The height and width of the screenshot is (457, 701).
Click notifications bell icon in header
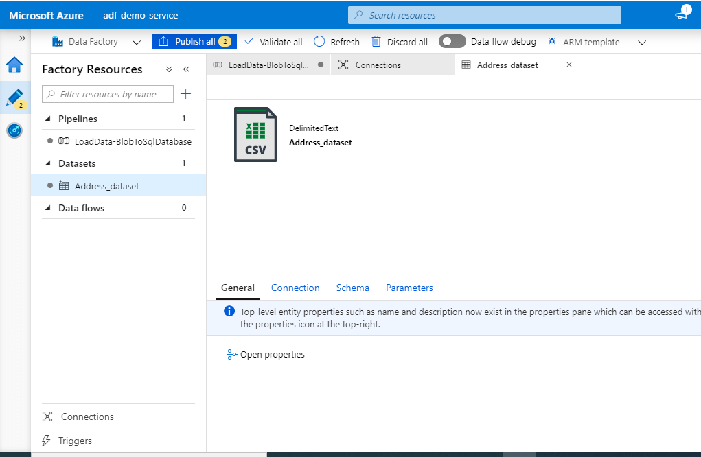pos(682,14)
